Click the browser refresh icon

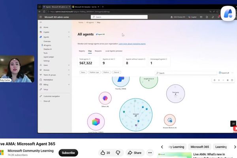(44, 11)
